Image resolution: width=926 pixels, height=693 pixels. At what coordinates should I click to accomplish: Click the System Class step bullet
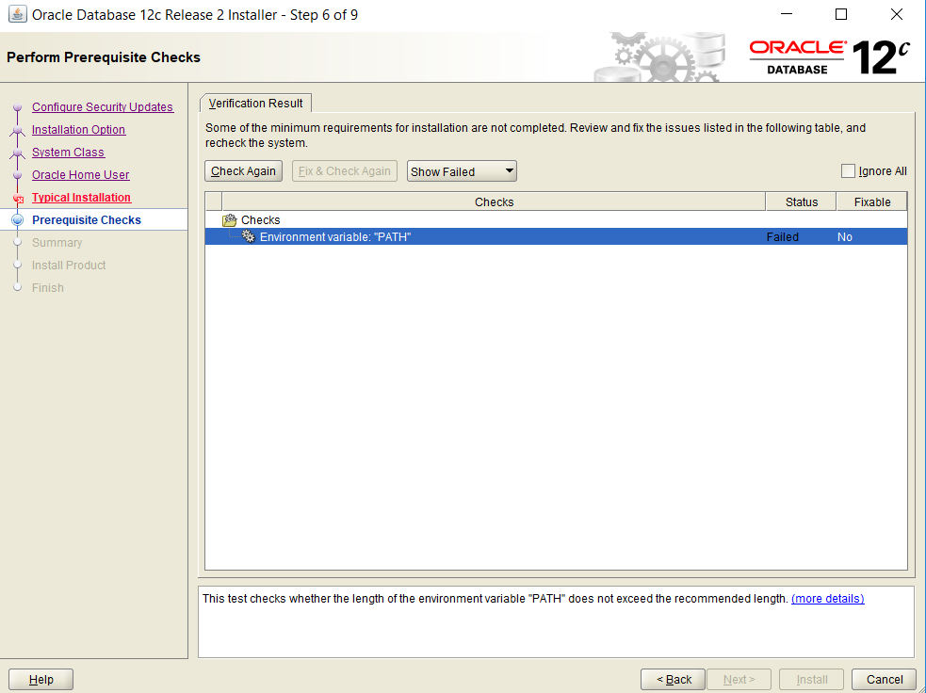[18, 153]
